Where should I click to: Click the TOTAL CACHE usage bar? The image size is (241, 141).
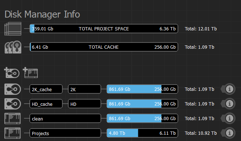104,47
